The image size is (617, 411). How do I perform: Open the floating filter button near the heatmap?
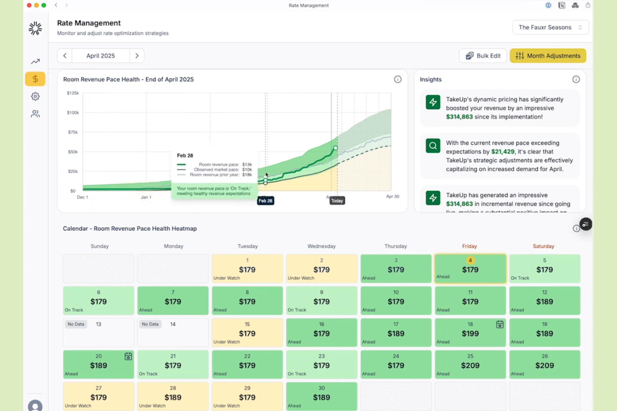point(586,224)
